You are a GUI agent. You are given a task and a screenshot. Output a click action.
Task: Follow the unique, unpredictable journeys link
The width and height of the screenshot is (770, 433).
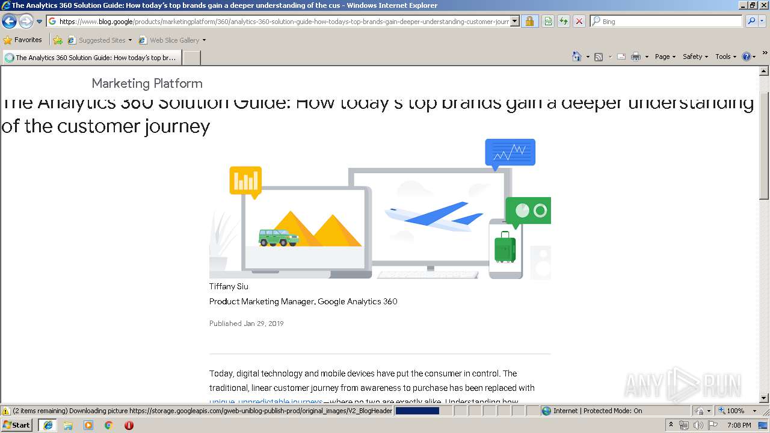pyautogui.click(x=266, y=401)
